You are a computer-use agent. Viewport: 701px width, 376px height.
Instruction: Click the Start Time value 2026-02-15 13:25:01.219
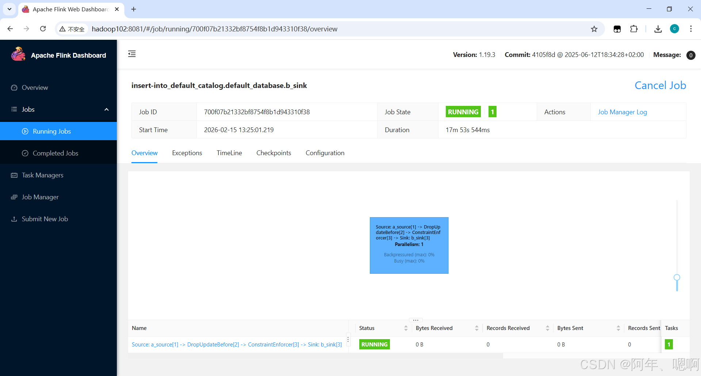(x=239, y=130)
